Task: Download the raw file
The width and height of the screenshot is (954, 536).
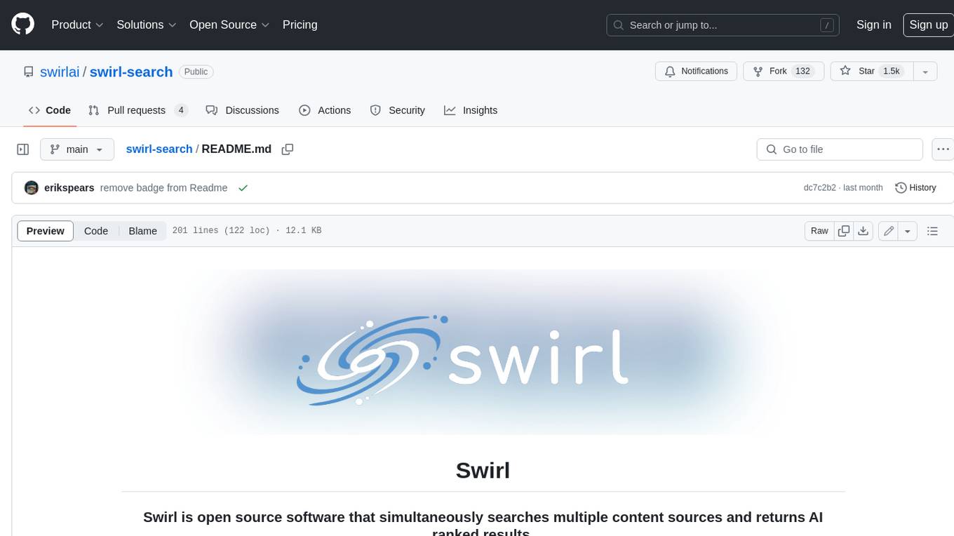Action: tap(864, 231)
